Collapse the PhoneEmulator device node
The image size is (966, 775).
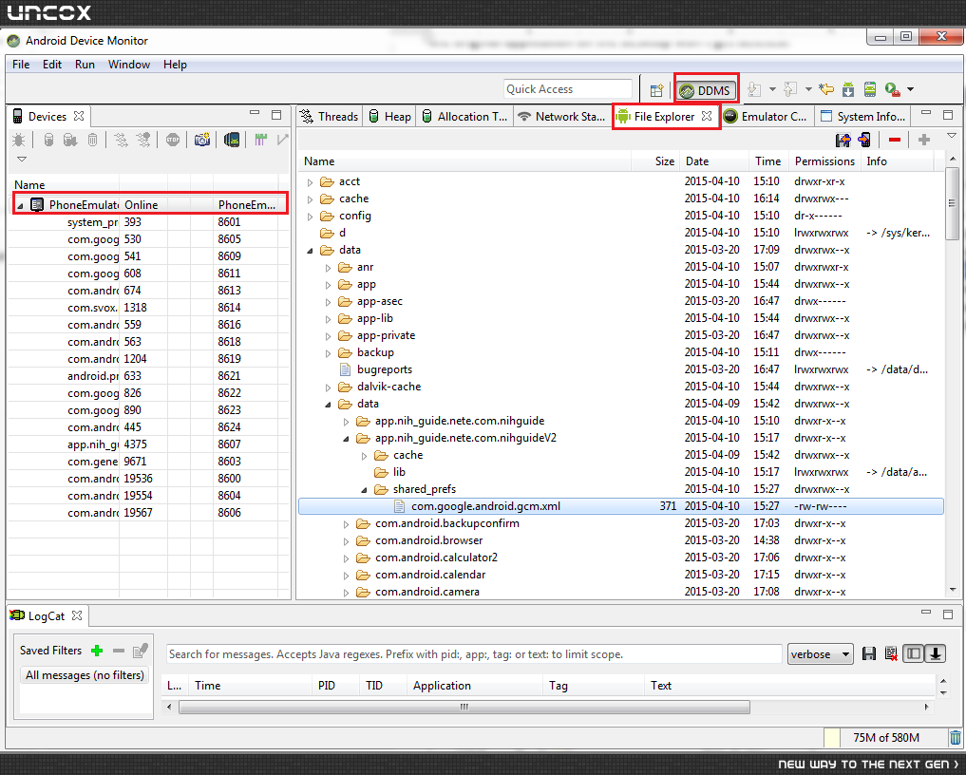click(20, 206)
